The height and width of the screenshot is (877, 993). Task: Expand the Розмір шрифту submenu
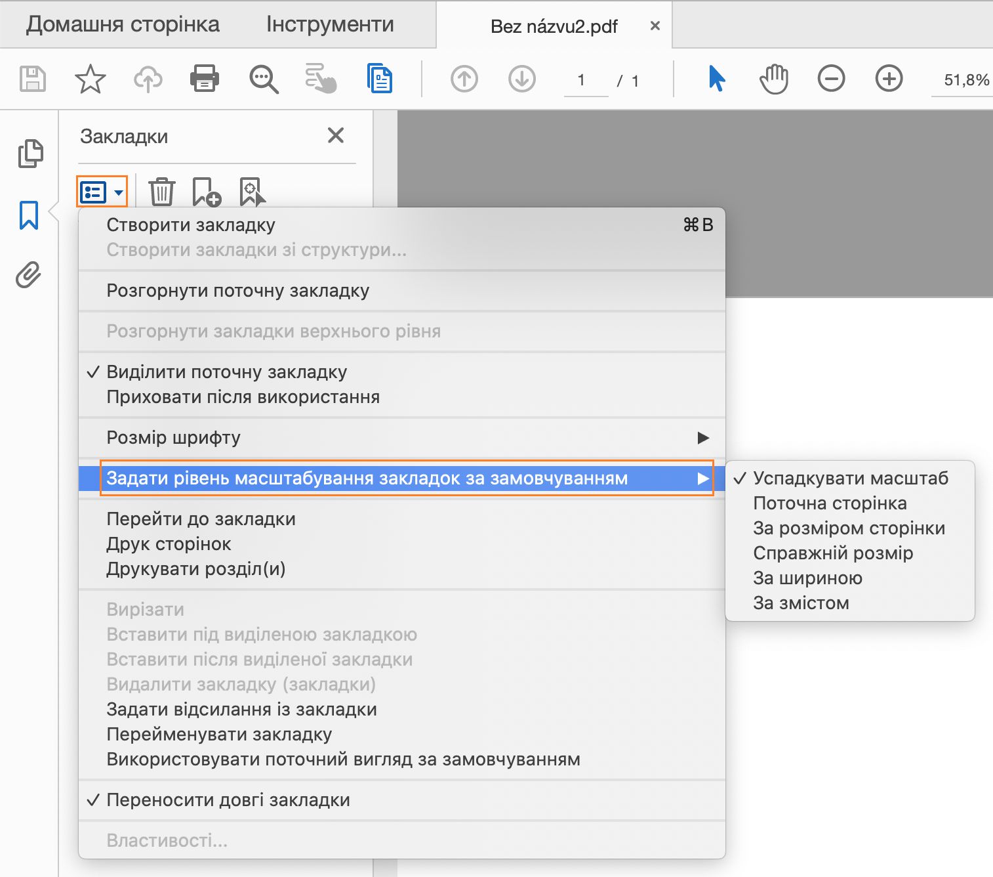[401, 438]
